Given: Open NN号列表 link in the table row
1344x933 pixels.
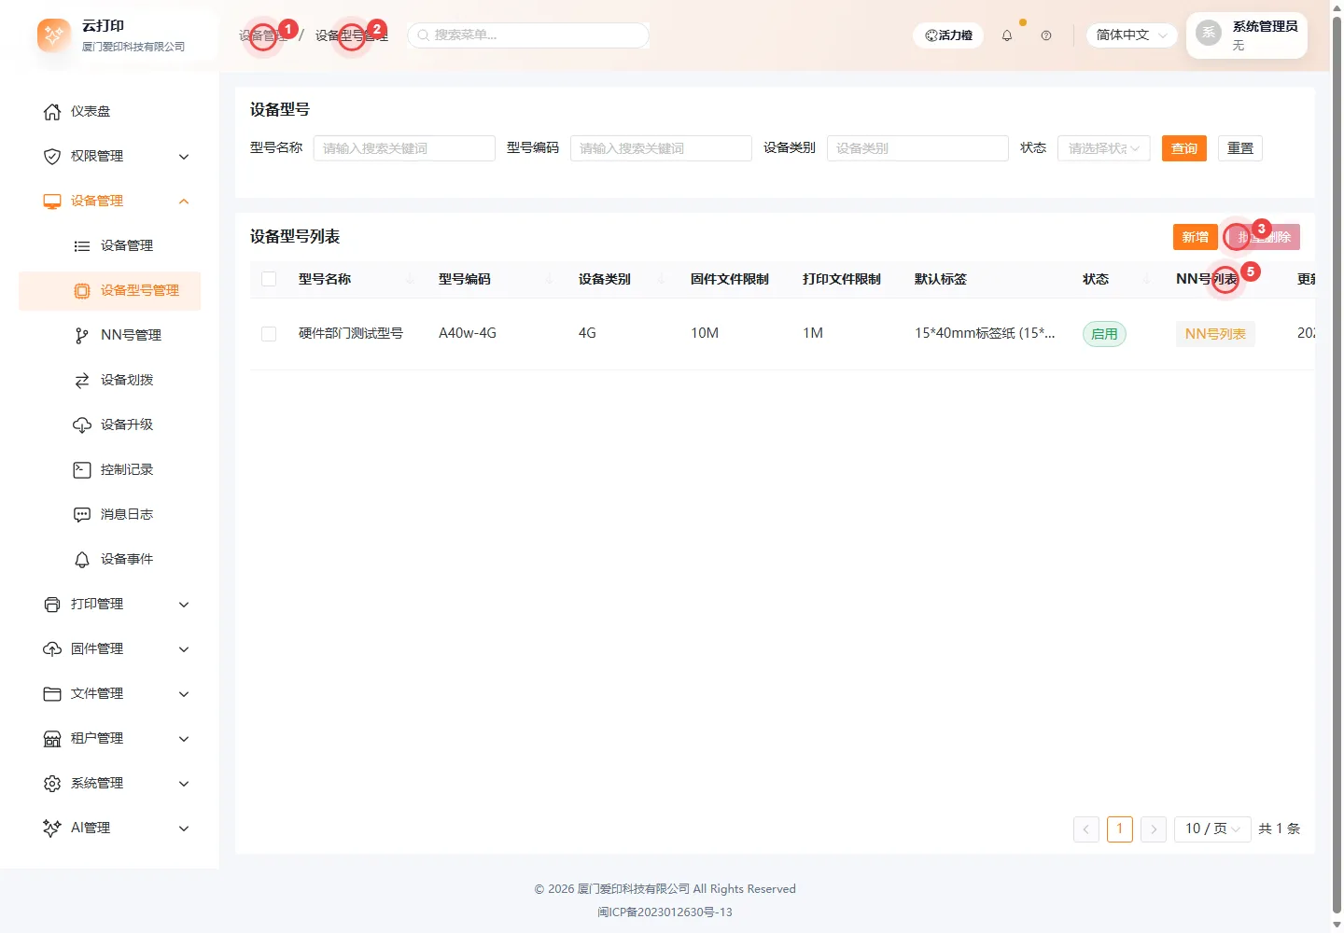Looking at the screenshot, I should coord(1215,334).
